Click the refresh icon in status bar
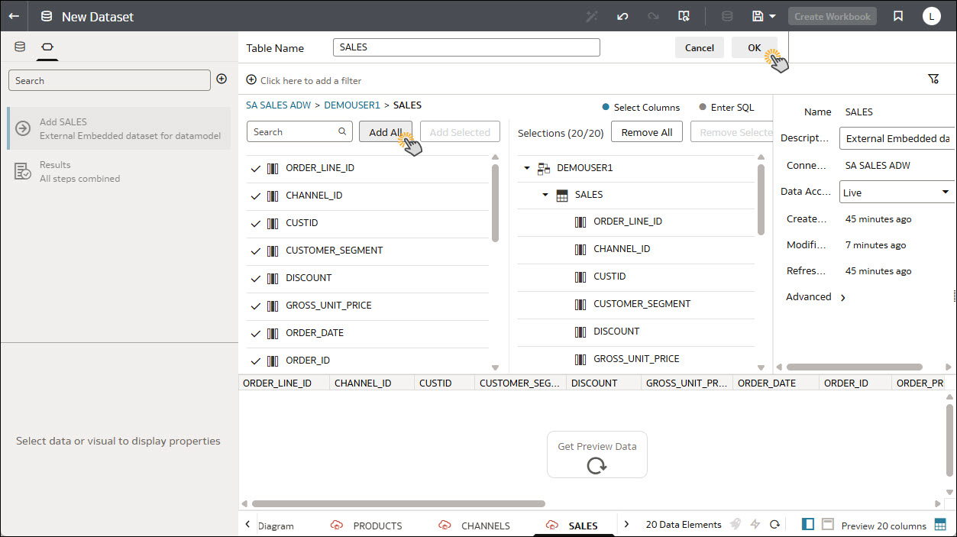The height and width of the screenshot is (537, 957). click(774, 524)
